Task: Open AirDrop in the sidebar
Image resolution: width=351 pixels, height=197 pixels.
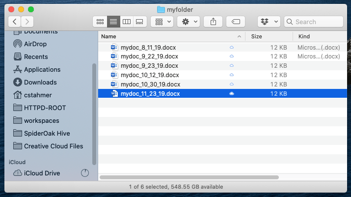Action: click(x=35, y=44)
